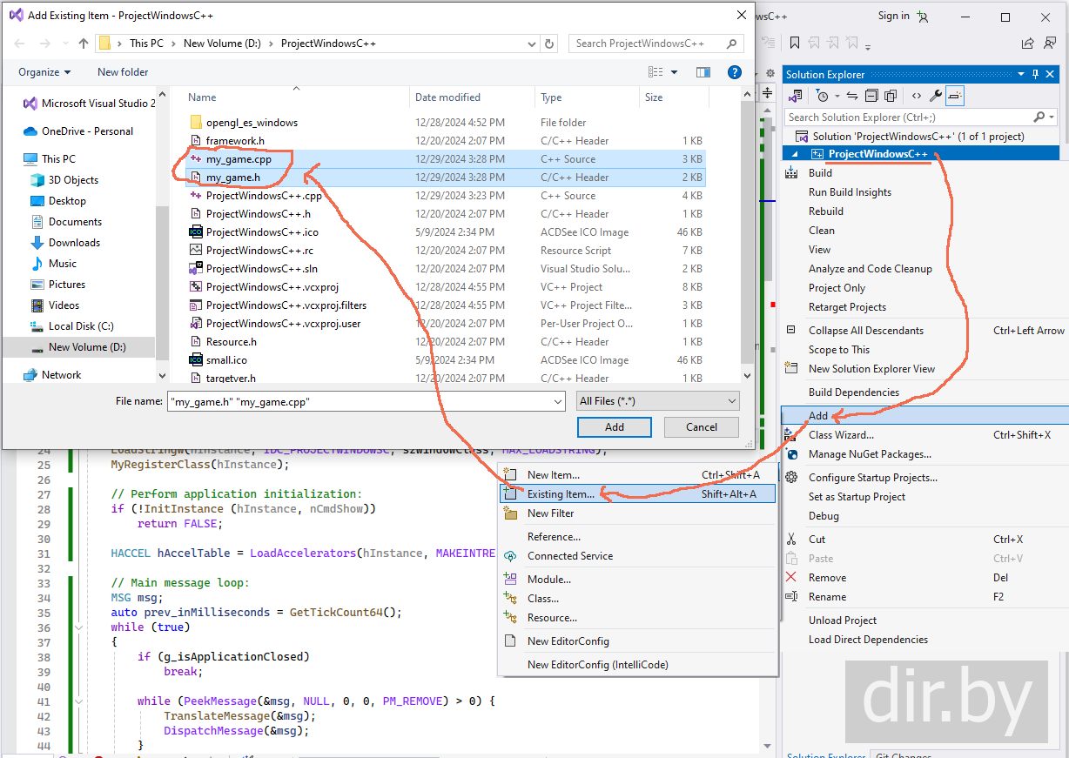Open the Organize dropdown menu
Viewport: 1069px width, 758px height.
click(x=44, y=72)
